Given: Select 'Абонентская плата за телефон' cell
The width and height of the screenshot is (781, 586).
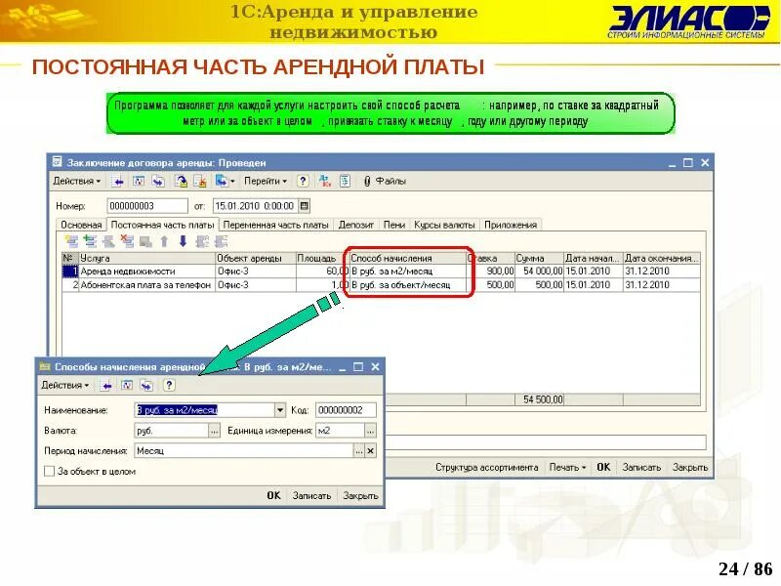Looking at the screenshot, I should tap(147, 285).
